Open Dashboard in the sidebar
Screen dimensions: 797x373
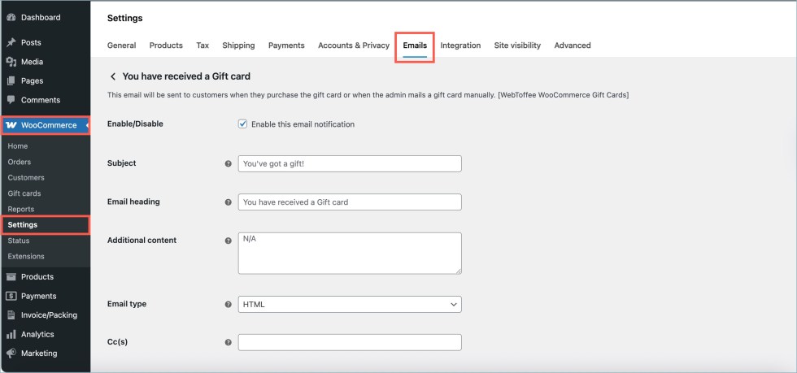[41, 17]
